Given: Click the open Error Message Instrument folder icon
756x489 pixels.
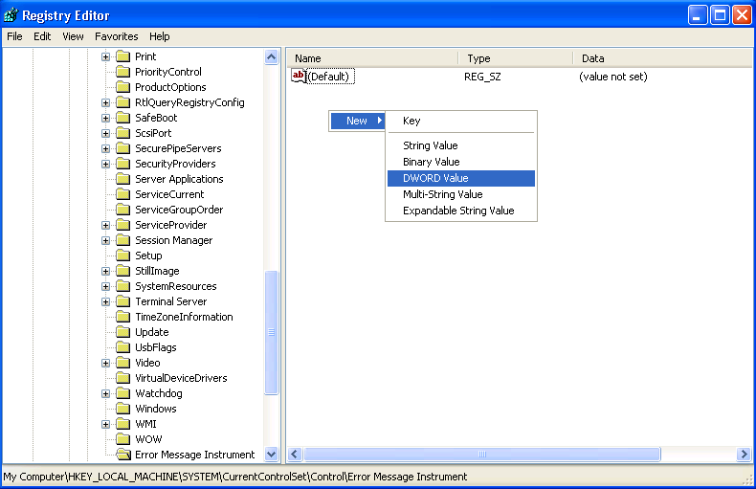Looking at the screenshot, I should (x=122, y=455).
